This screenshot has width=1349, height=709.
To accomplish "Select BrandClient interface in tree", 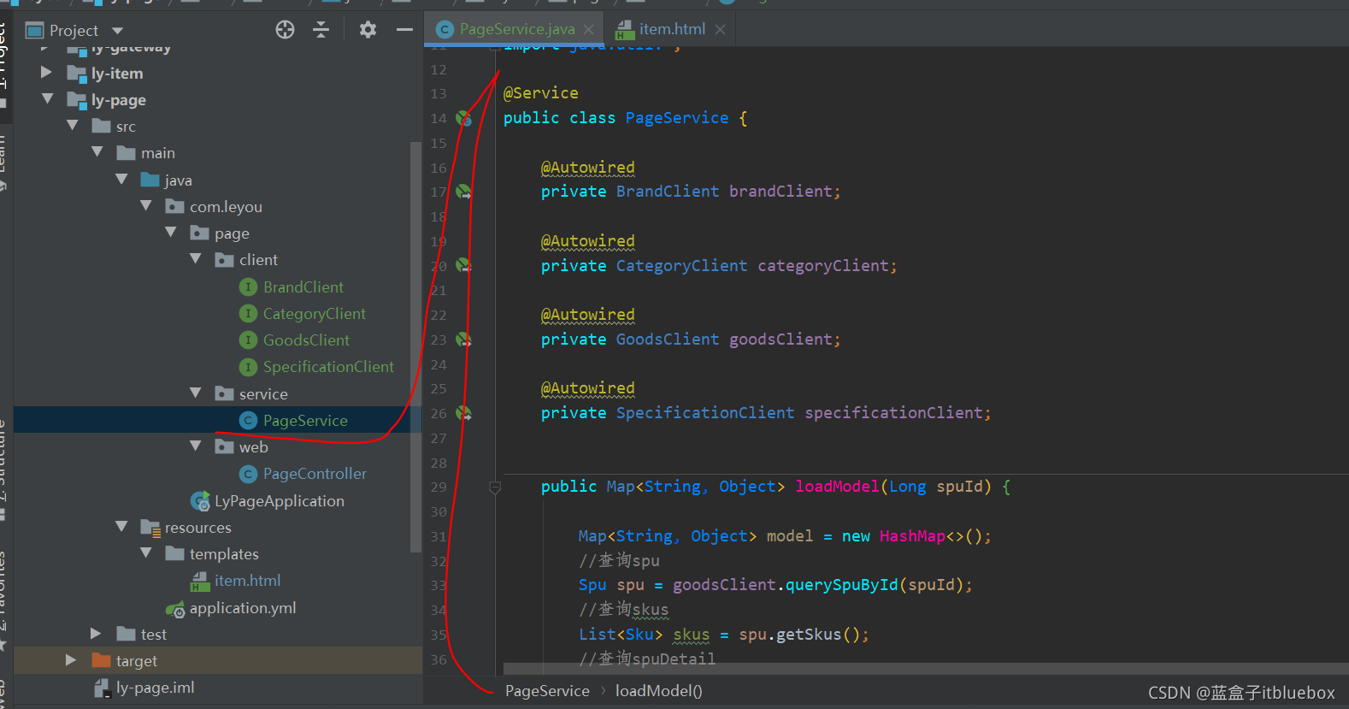I will coord(303,287).
